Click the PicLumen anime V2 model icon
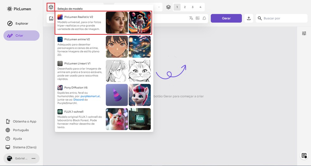The image size is (311, 166). click(x=60, y=39)
